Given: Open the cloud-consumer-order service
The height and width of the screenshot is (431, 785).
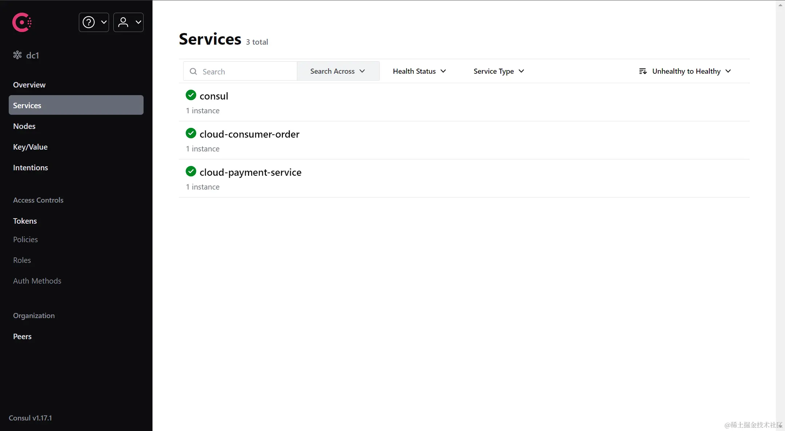Looking at the screenshot, I should [249, 134].
